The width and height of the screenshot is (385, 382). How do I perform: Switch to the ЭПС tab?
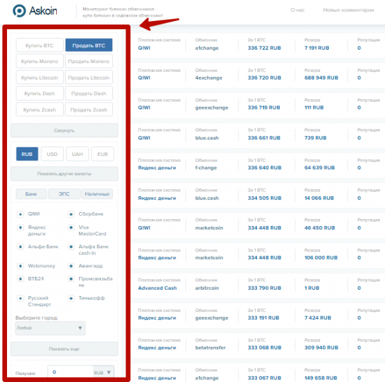pyautogui.click(x=64, y=194)
